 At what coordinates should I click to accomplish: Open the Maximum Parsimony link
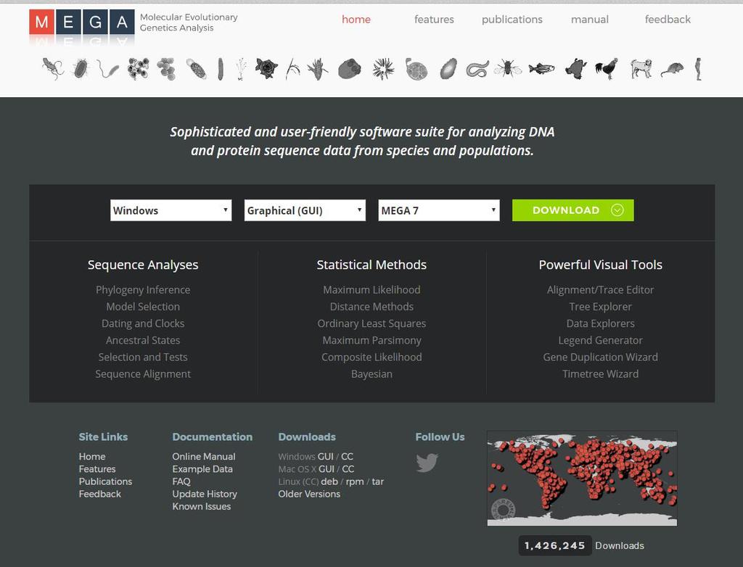point(371,340)
